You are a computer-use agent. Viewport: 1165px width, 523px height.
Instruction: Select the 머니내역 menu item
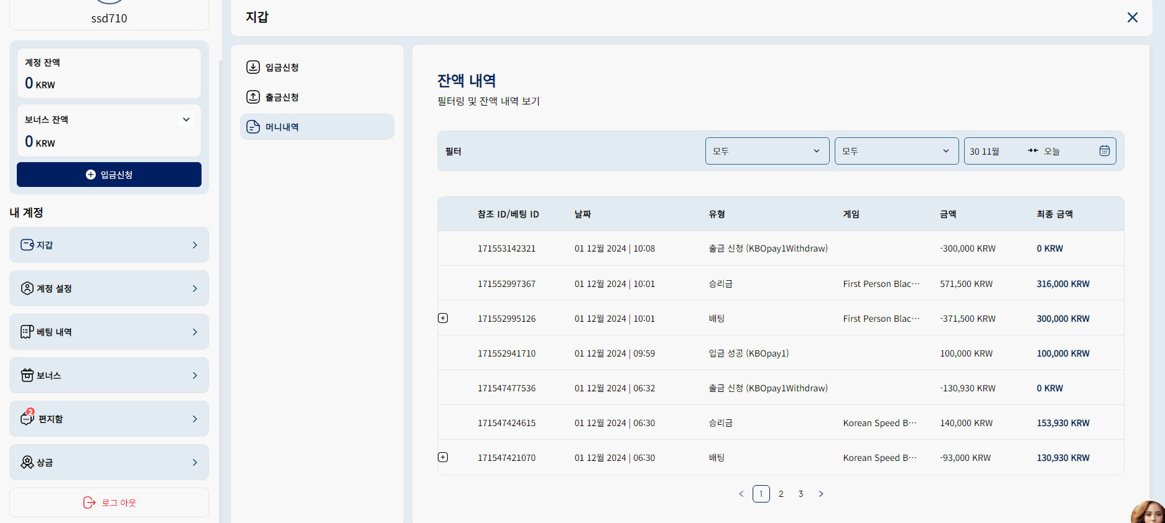[x=317, y=127]
